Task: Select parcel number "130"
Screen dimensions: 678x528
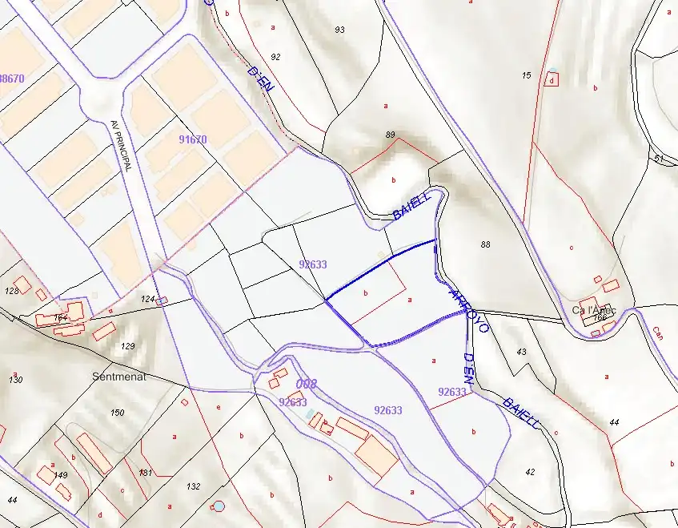Action: pos(15,380)
